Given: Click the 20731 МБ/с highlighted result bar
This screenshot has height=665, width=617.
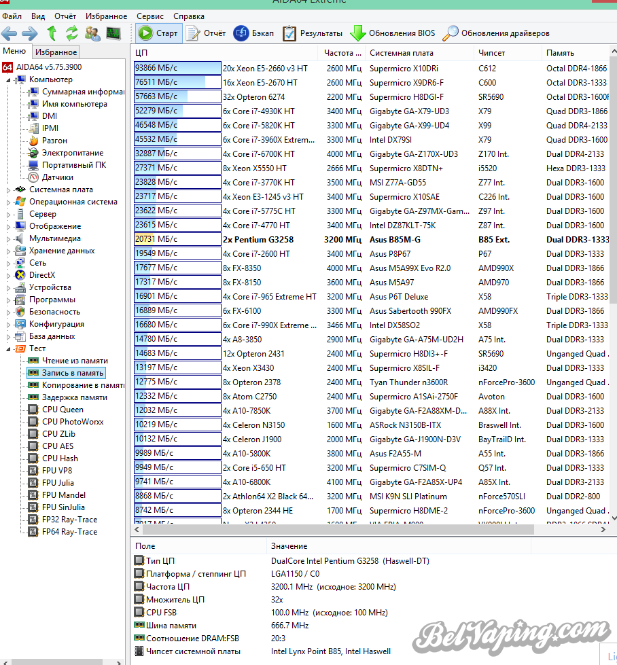Looking at the screenshot, I should click(177, 239).
